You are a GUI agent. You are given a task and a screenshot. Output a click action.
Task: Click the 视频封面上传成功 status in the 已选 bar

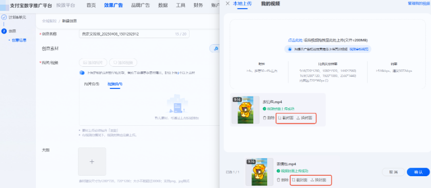pyautogui.click(x=294, y=171)
